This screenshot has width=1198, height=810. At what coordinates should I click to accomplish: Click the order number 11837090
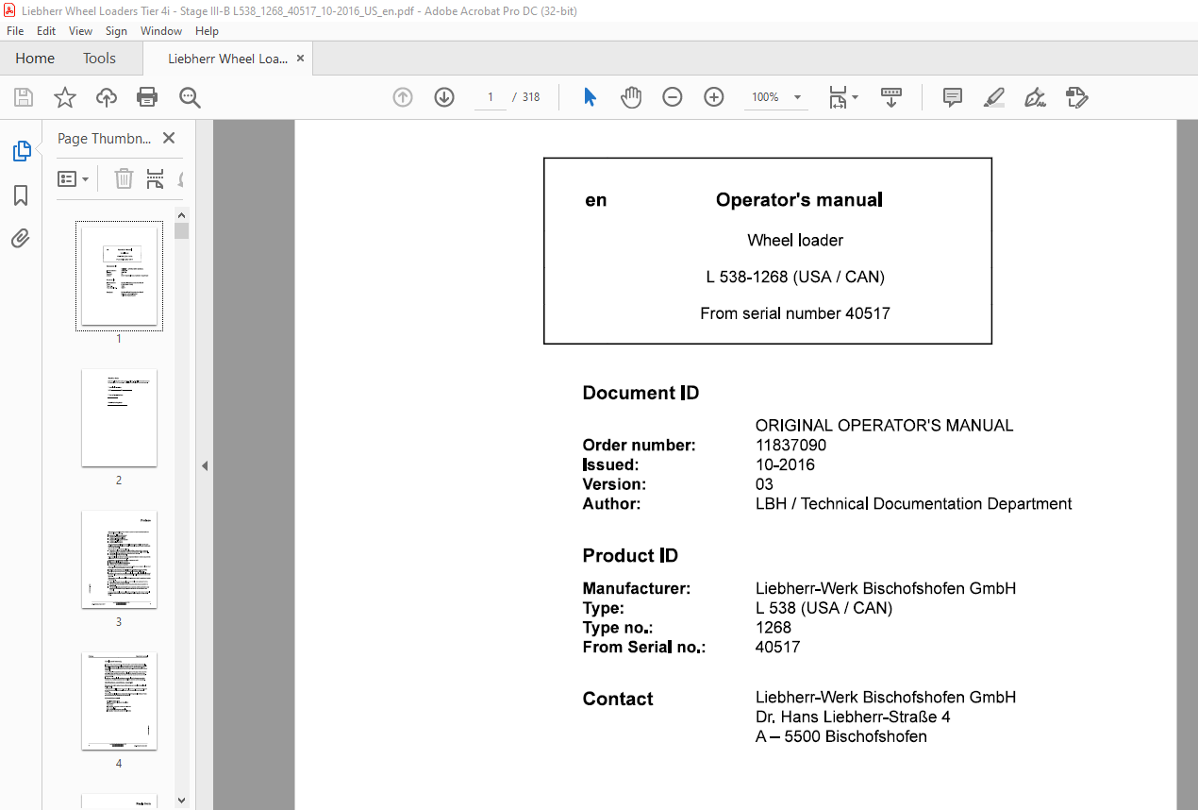(x=790, y=445)
